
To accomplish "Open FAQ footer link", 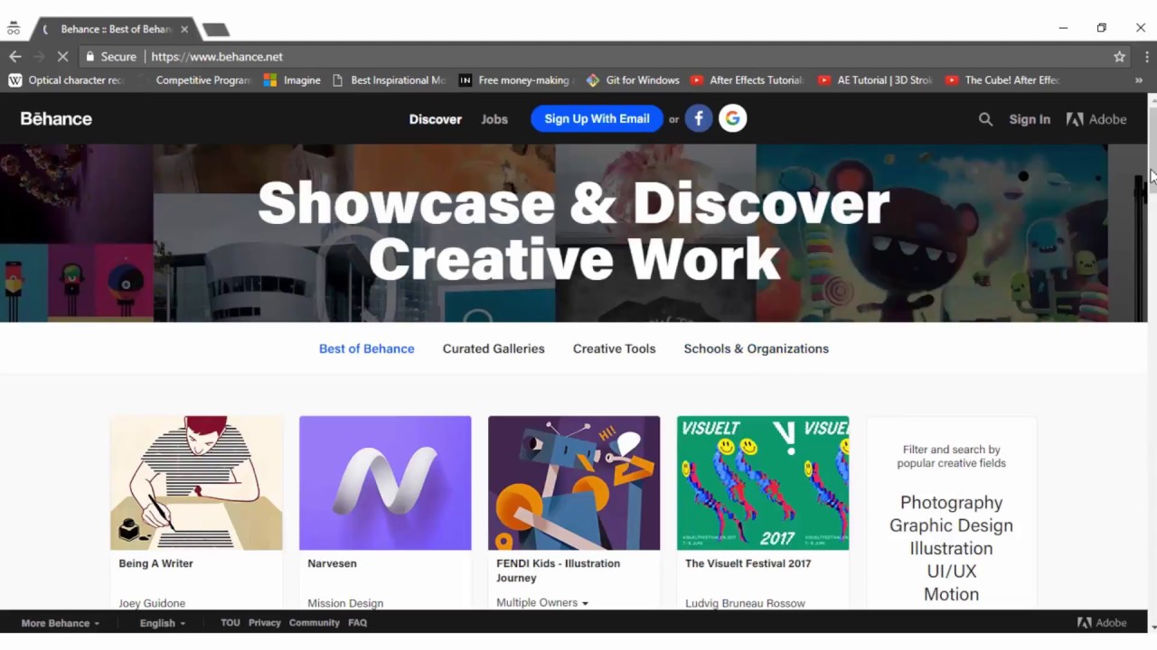I will [x=357, y=623].
